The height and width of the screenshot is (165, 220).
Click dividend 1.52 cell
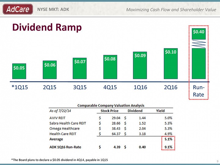142,123
